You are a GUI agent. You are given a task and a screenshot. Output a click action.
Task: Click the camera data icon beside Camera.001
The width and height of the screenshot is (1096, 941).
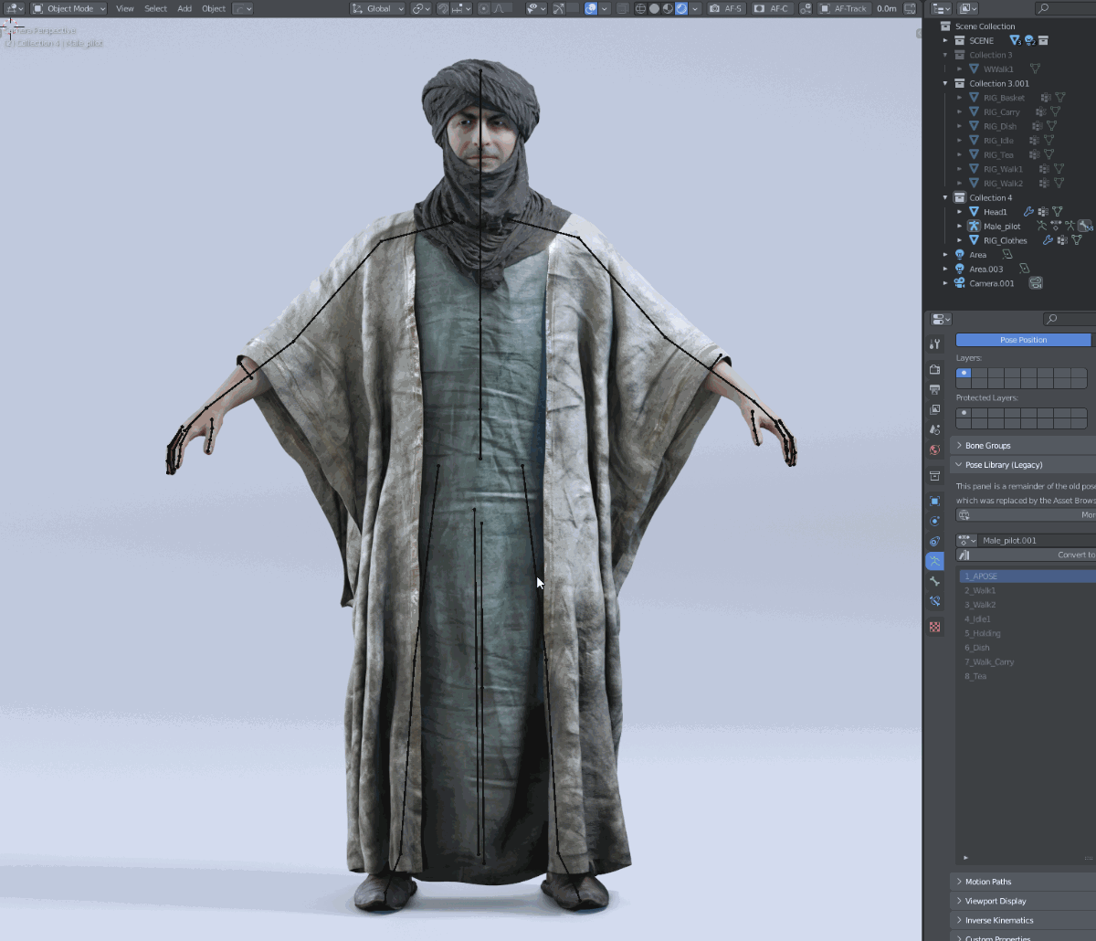pyautogui.click(x=1036, y=283)
